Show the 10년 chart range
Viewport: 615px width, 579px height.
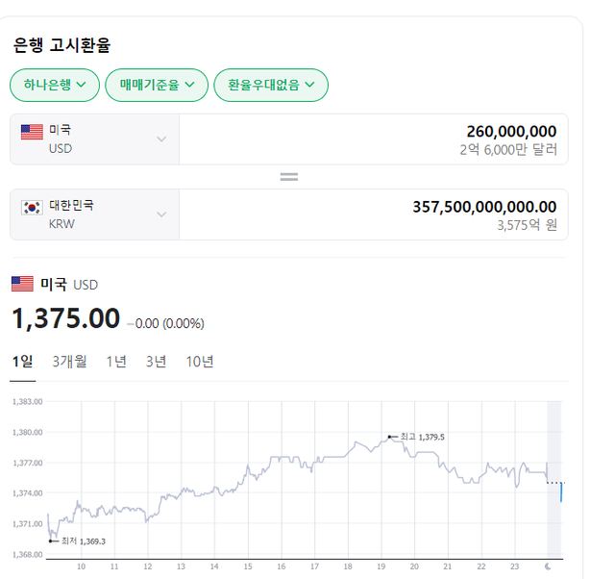(x=200, y=362)
